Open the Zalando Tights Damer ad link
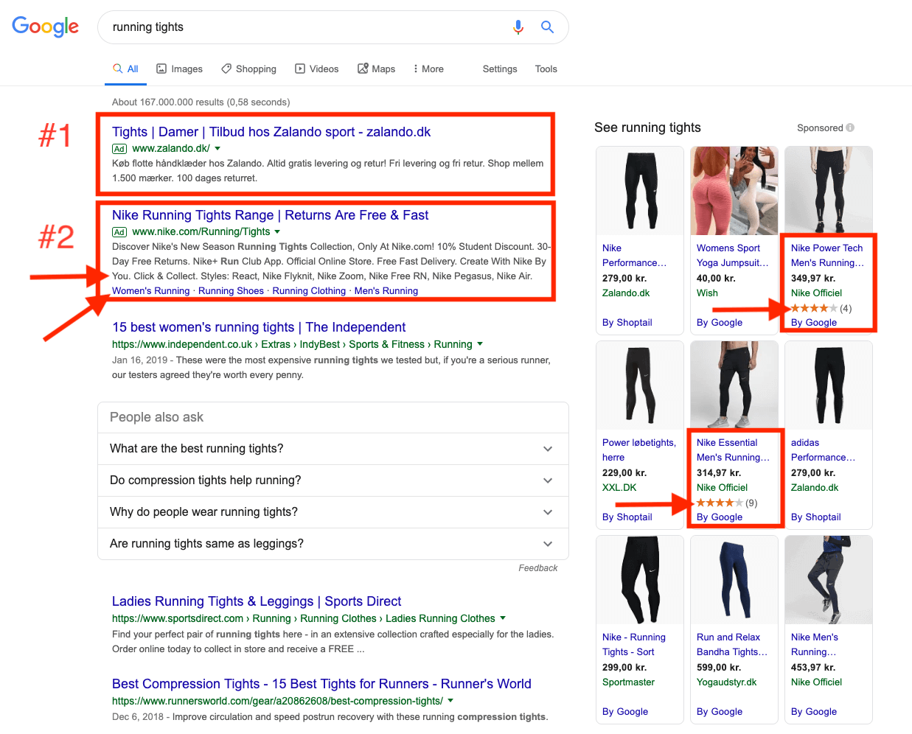 pos(271,132)
